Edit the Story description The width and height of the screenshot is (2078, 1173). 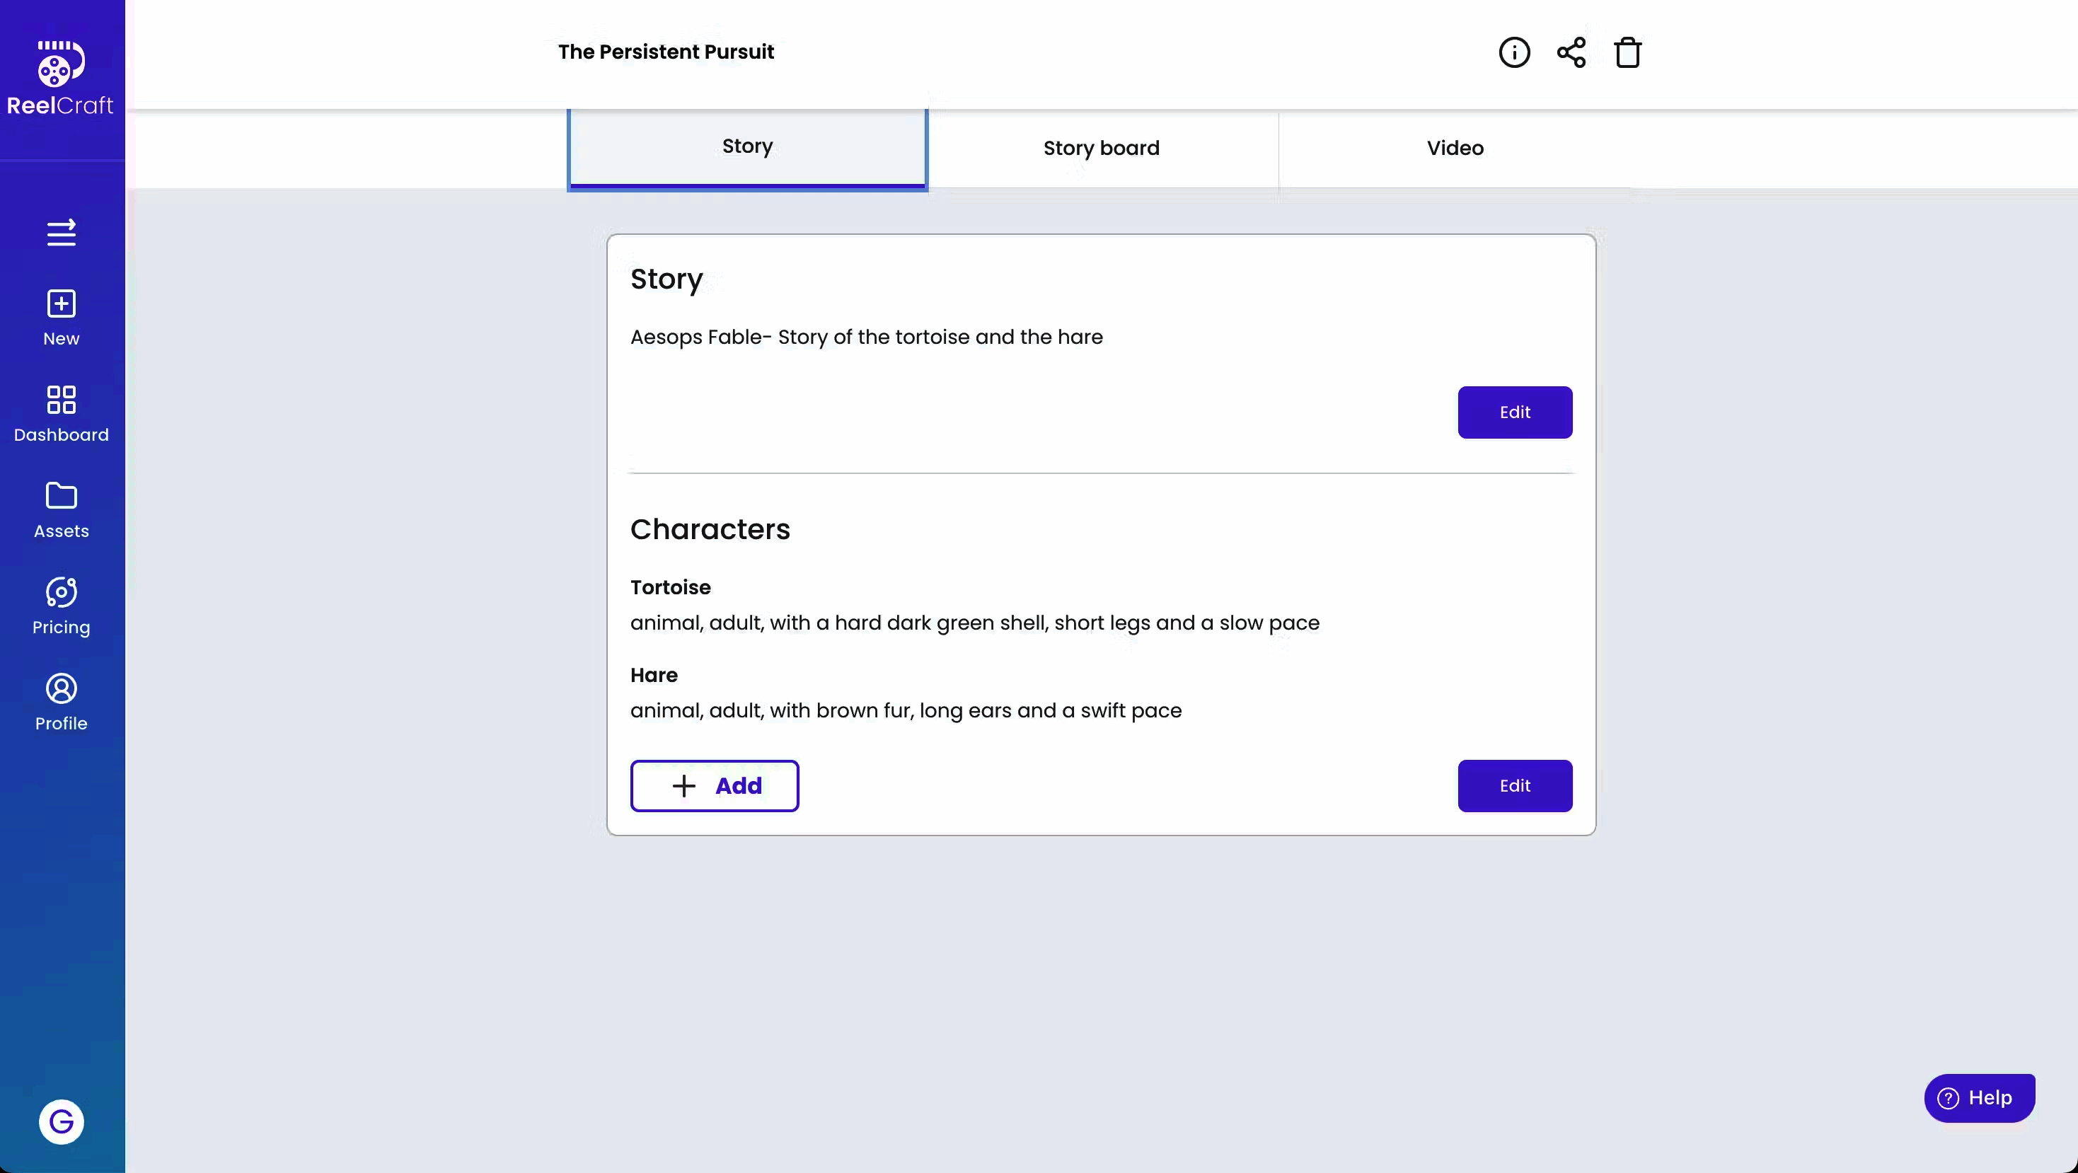point(1514,412)
